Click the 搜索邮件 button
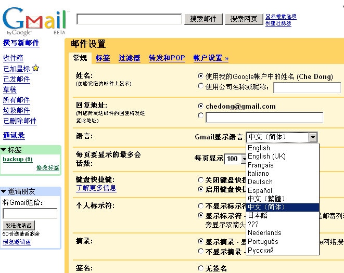The image size is (344, 273). 203,19
